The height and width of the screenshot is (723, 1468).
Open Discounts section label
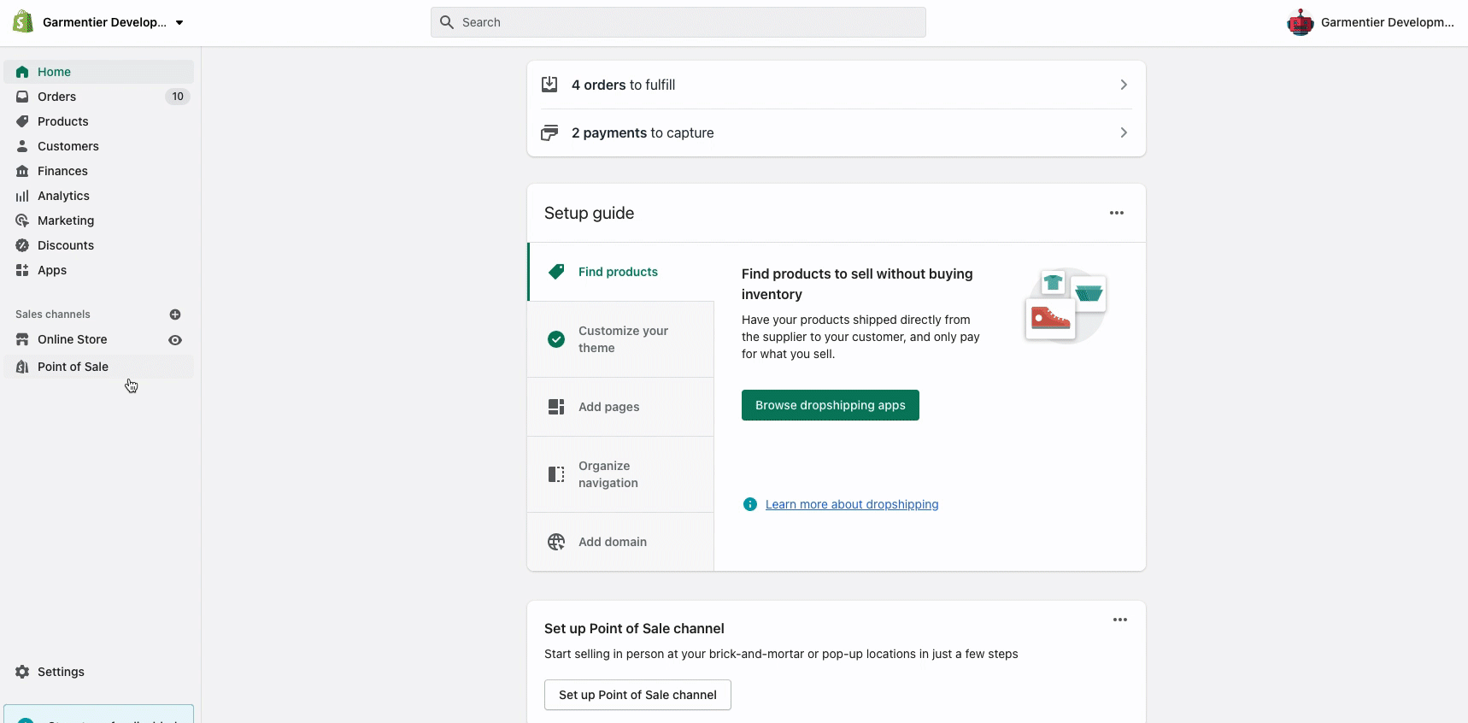(66, 245)
